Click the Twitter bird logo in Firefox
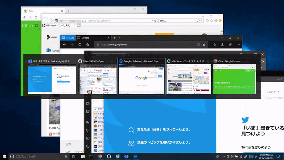The width and height of the screenshot is (284, 160). tap(245, 120)
